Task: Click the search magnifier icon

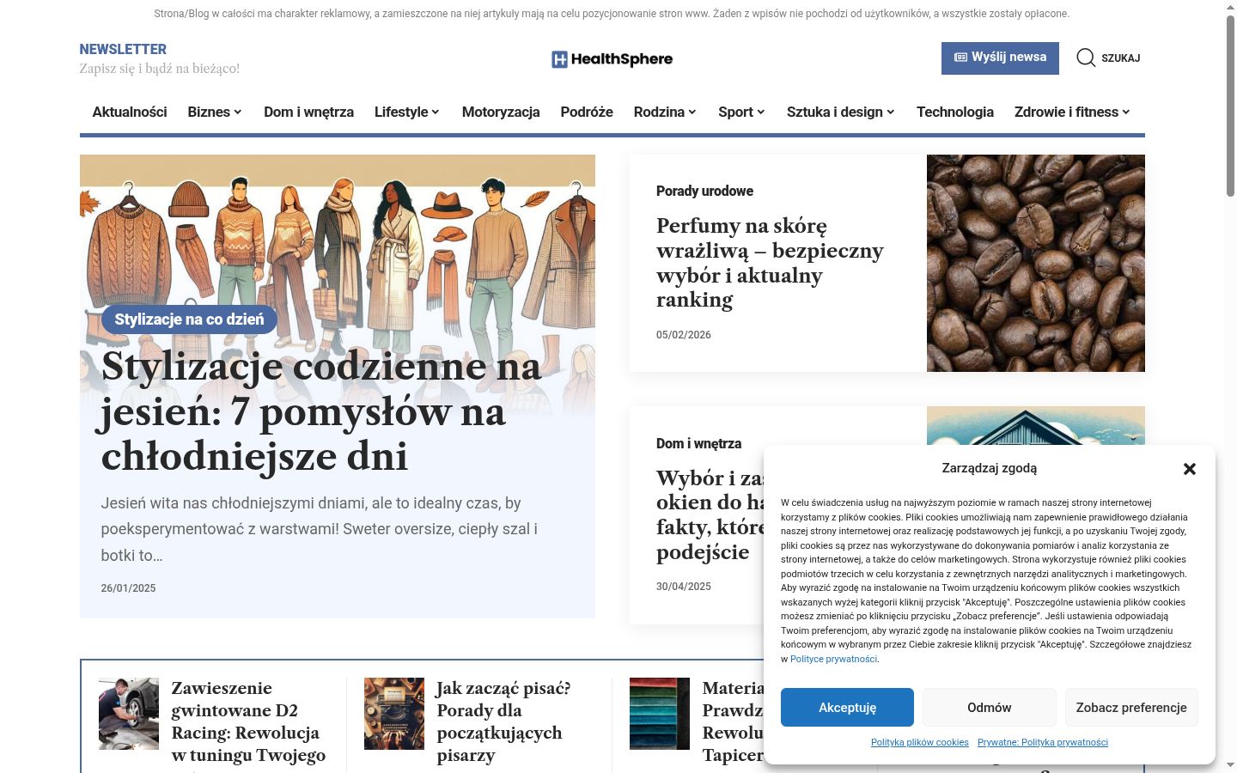Action: [1086, 58]
